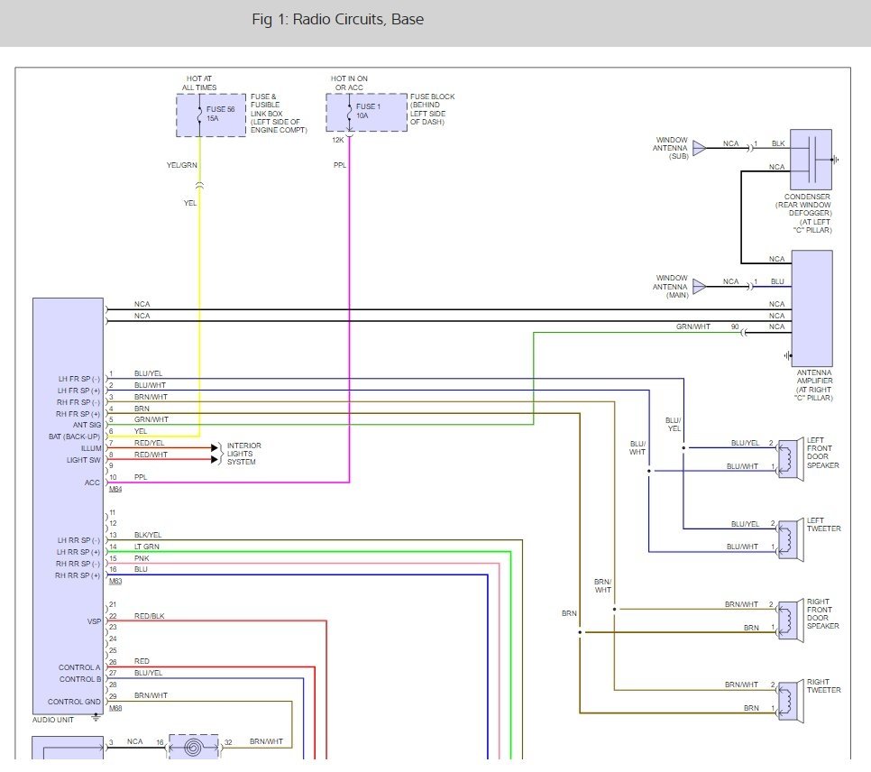Click the 'BAT (BACK-UP)' pin label
Image resolution: width=871 pixels, height=772 pixels.
coord(75,437)
